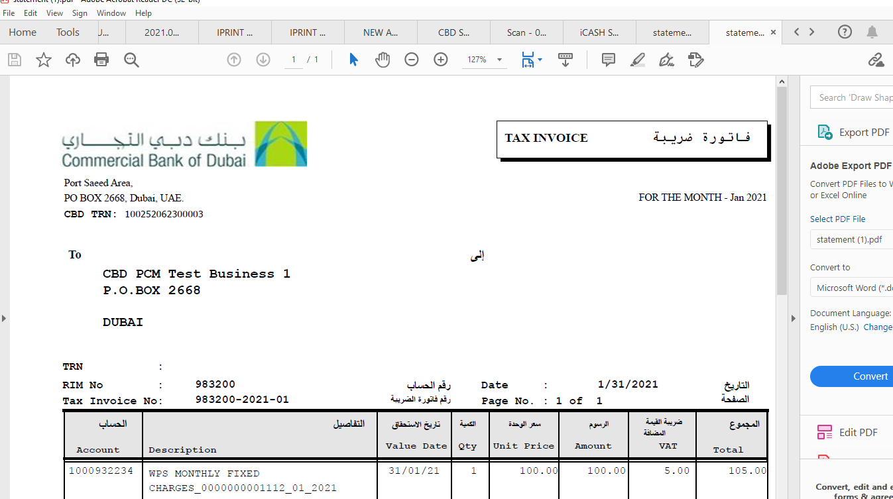Select the Hand pan tool
This screenshot has height=499, width=893.
[383, 60]
